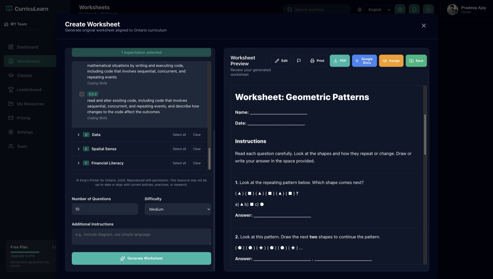
Task: Click Pradeep Ajay's profile avatar
Action: tap(453, 10)
